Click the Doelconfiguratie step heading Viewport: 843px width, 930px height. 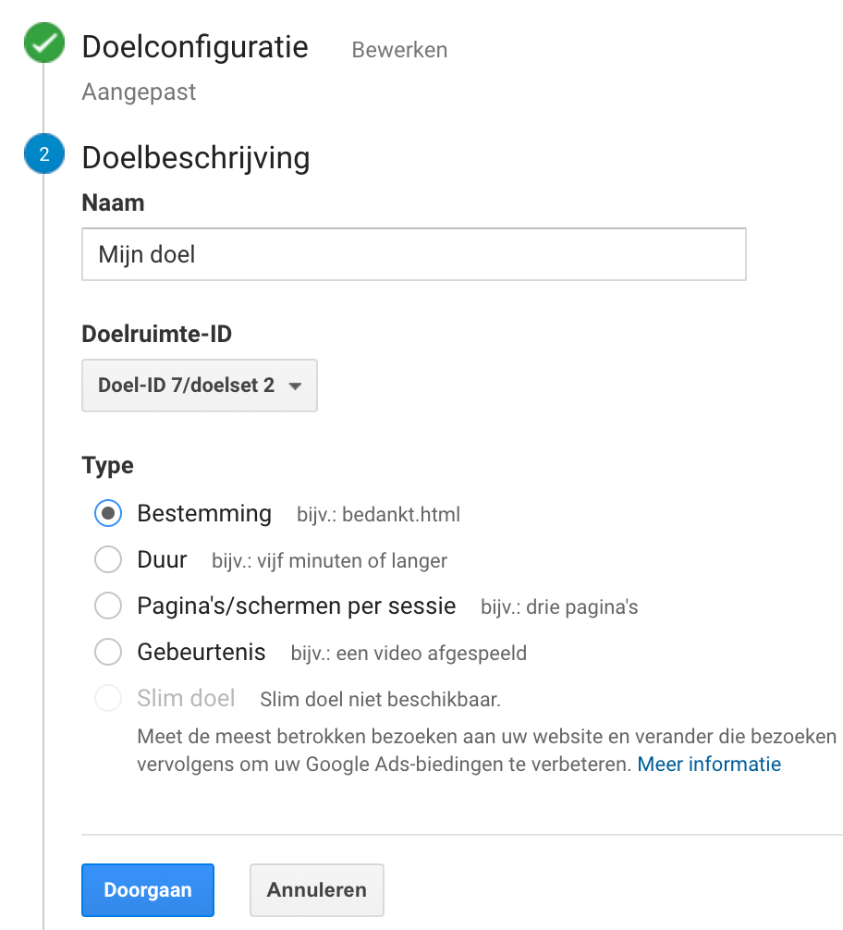(x=195, y=47)
